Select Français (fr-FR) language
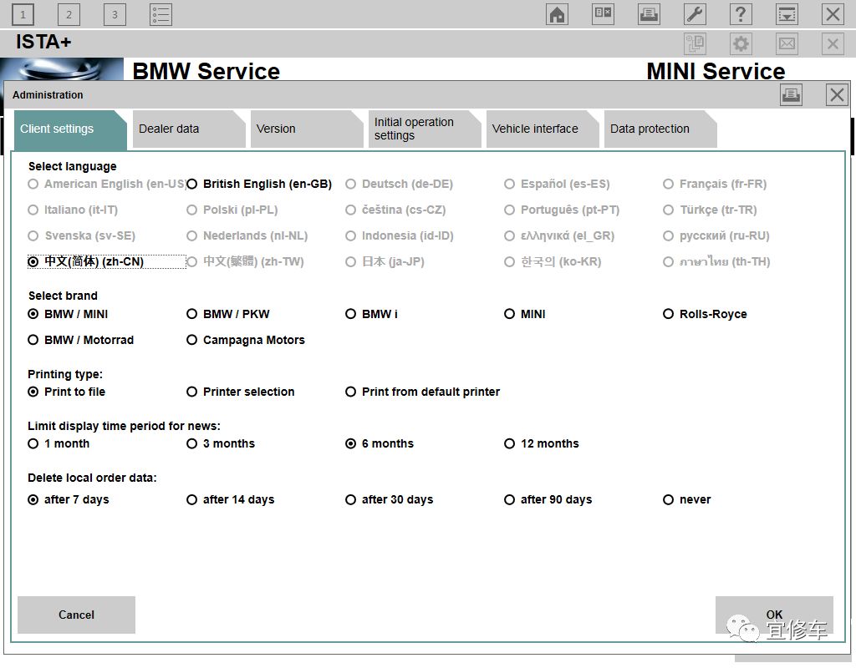Image resolution: width=856 pixels, height=668 pixels. tap(715, 184)
